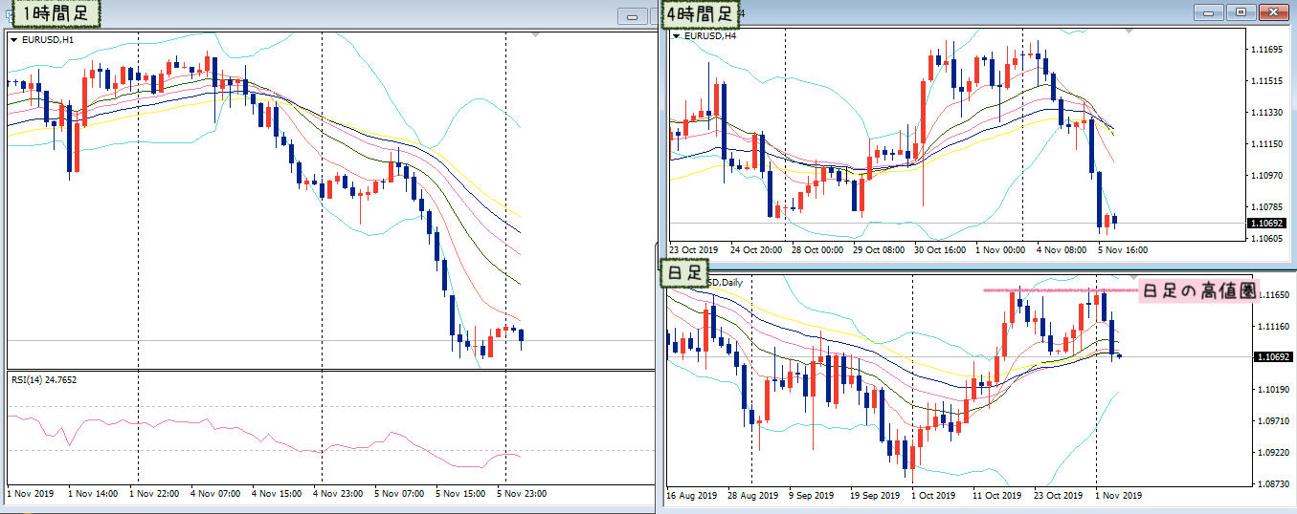This screenshot has width=1297, height=514.
Task: Restore the EURUSD H4 chart window
Action: [1241, 11]
